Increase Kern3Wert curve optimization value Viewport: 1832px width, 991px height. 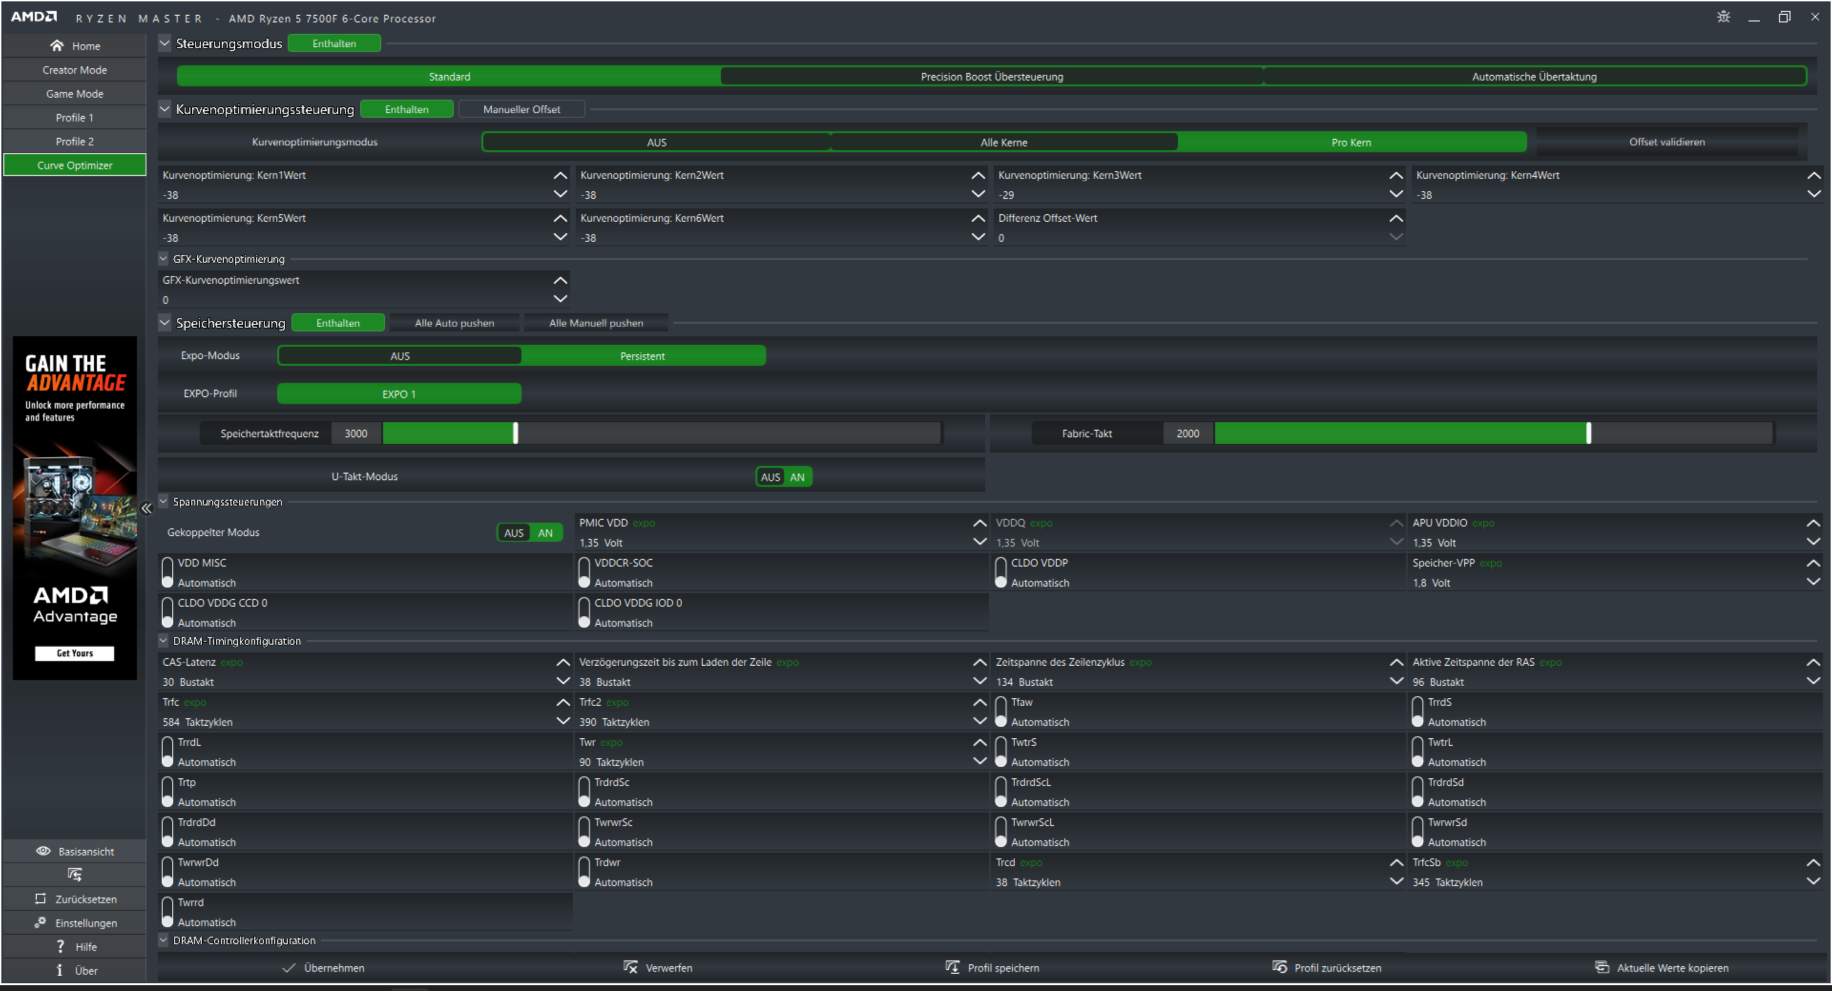point(1396,175)
